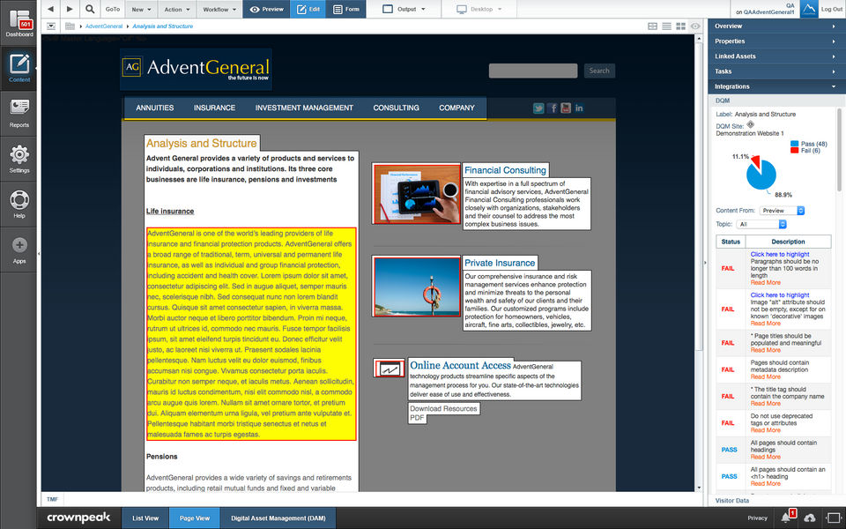
Task: Click the webpage Search button
Action: click(x=599, y=71)
